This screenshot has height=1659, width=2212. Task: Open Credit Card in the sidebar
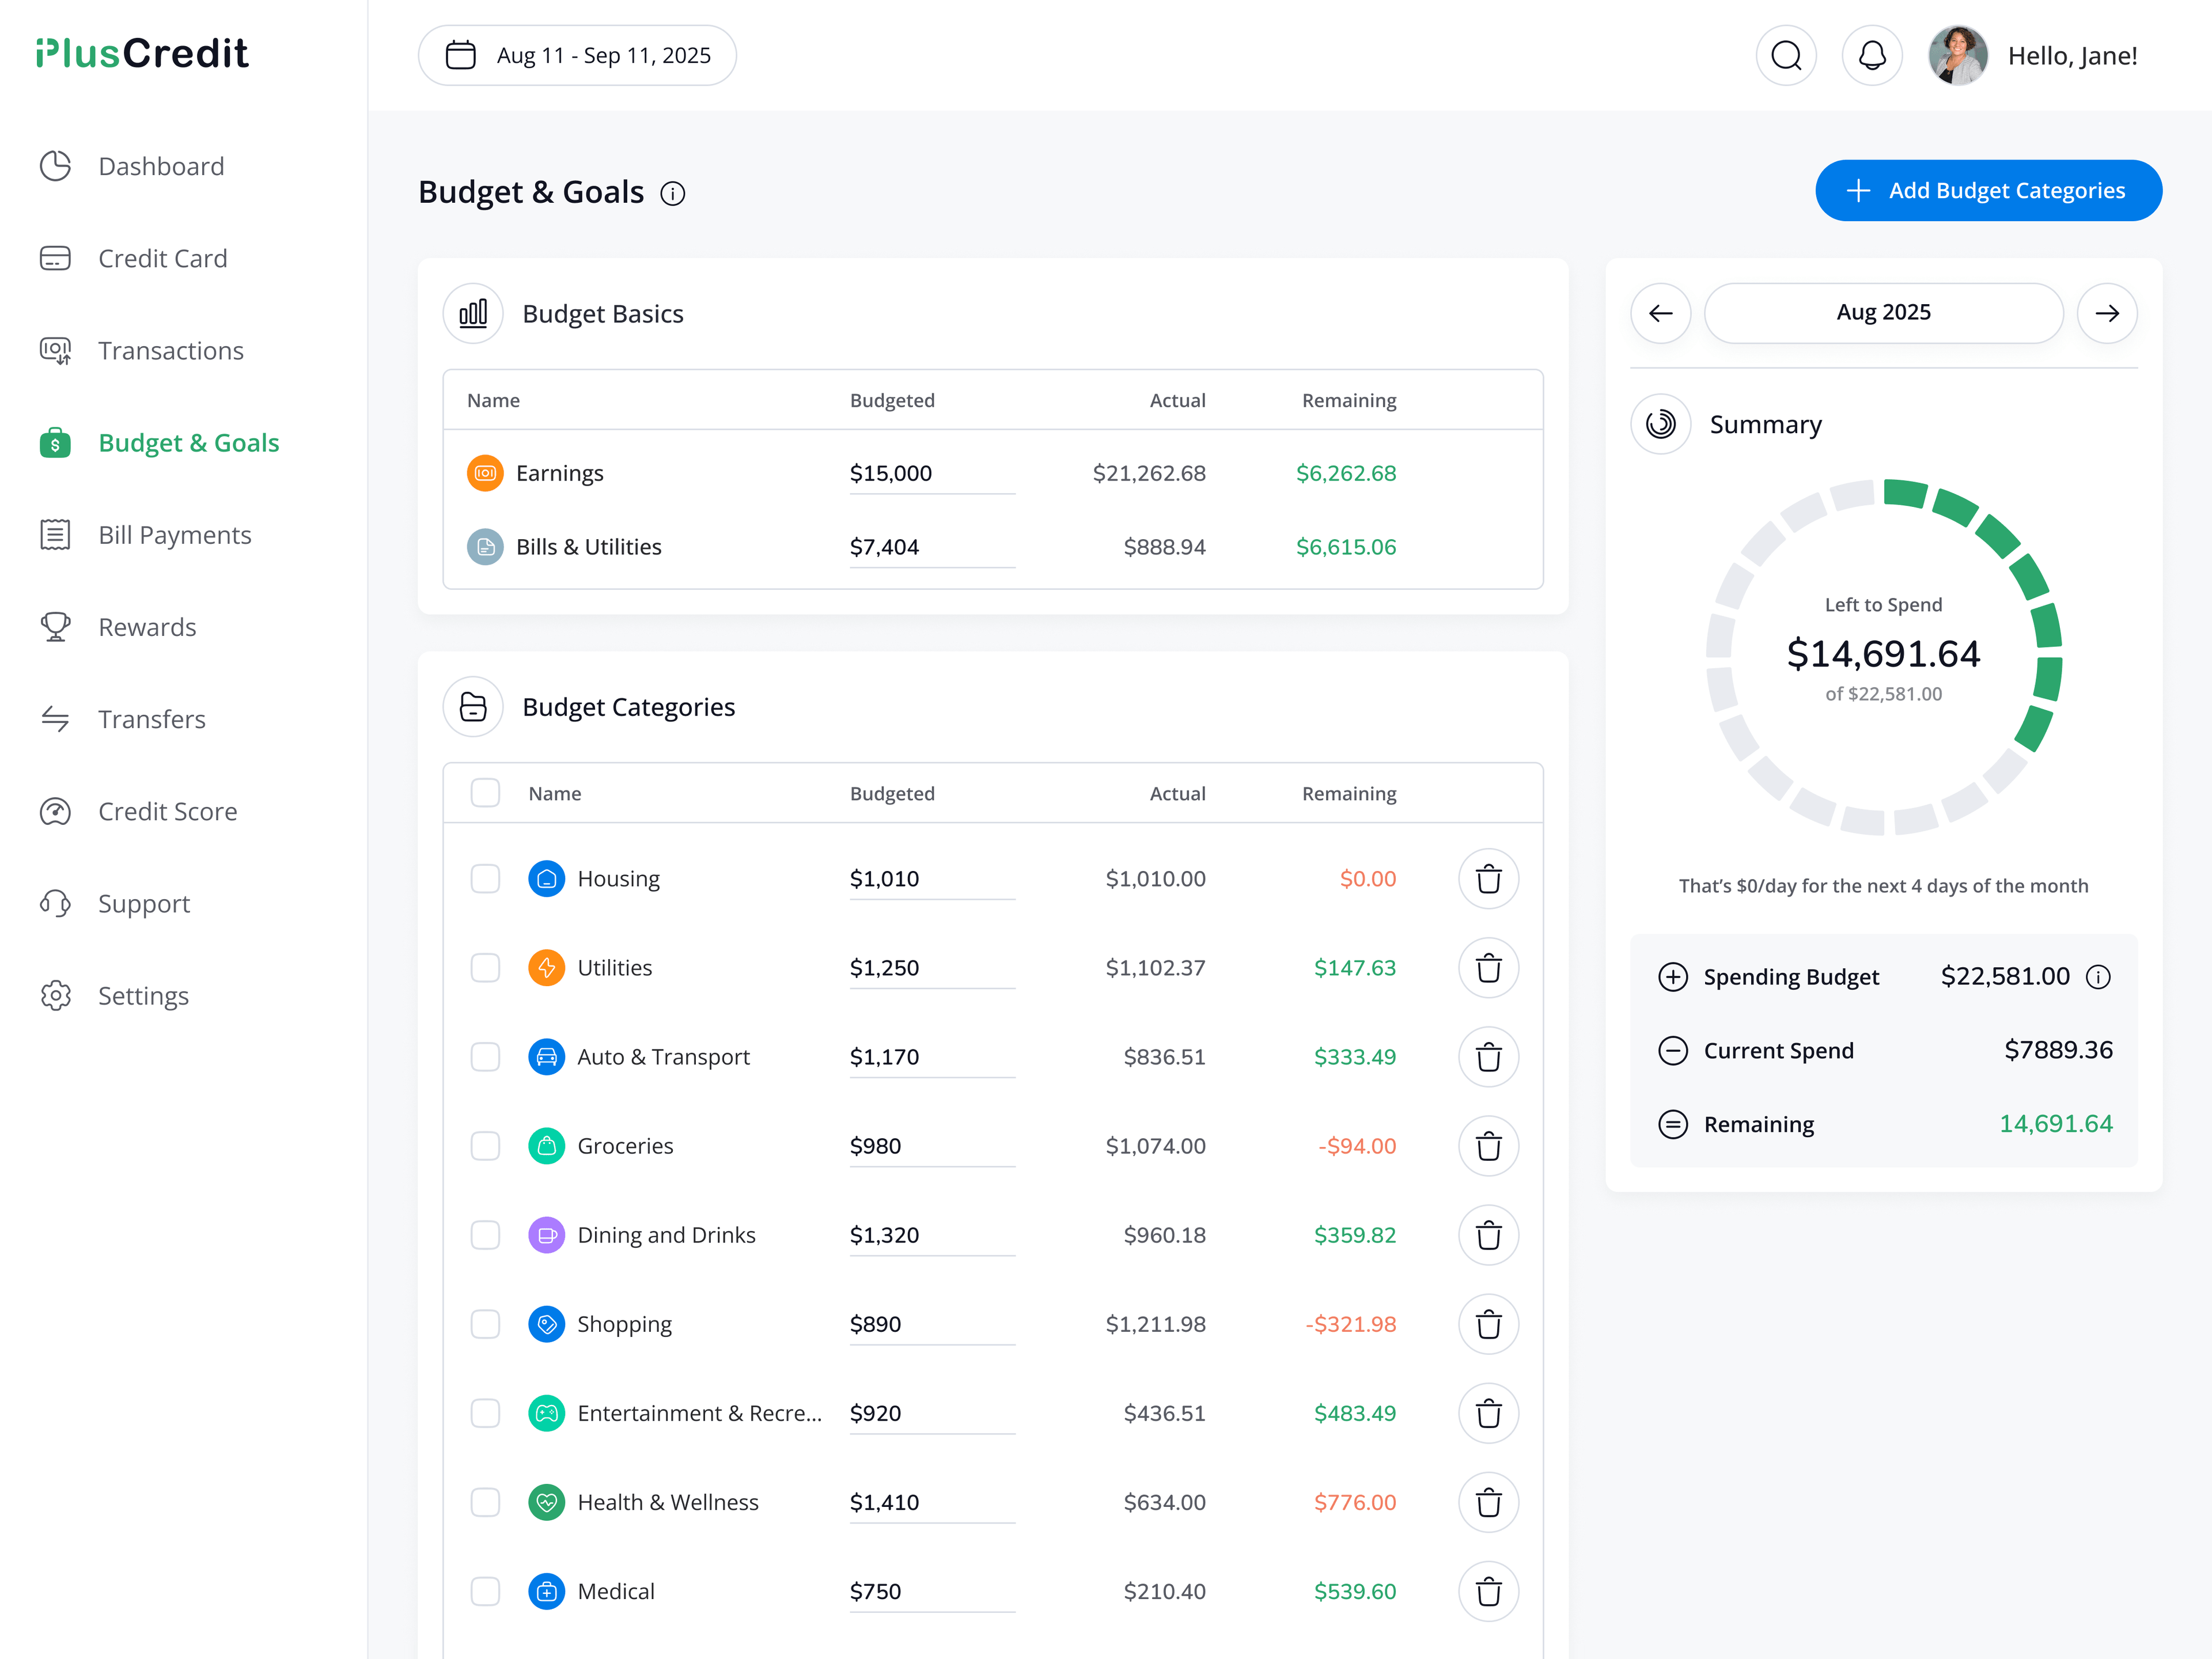[x=134, y=258]
